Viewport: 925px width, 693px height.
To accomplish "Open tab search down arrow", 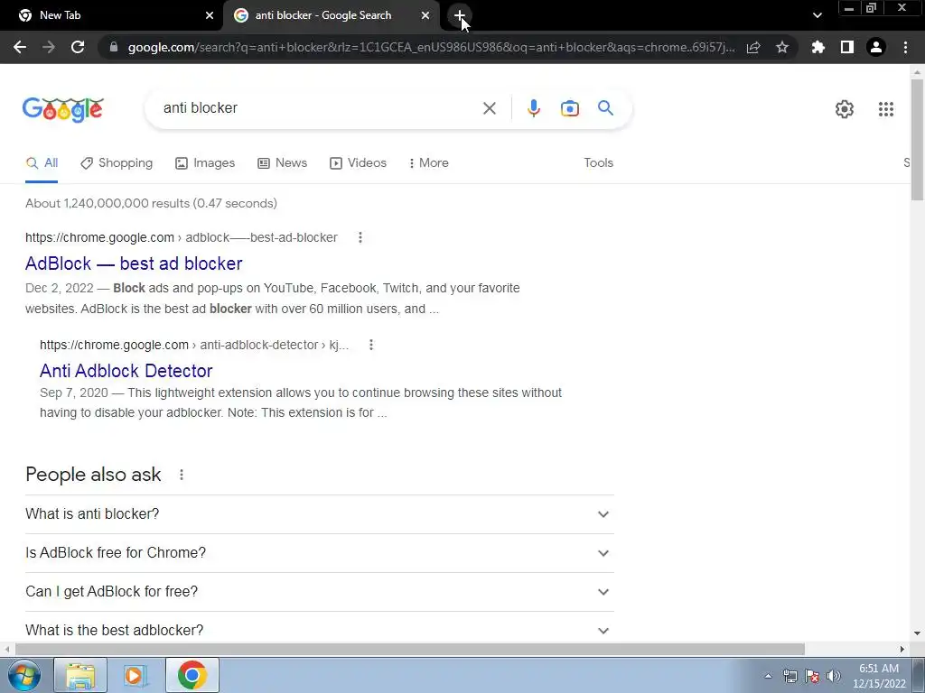I will (817, 15).
